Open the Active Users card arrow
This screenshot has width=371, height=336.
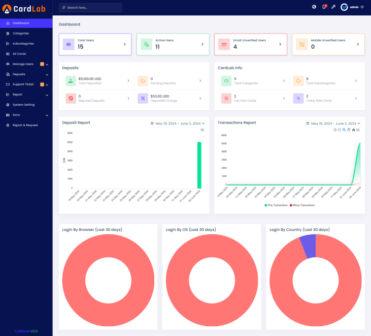pos(203,44)
